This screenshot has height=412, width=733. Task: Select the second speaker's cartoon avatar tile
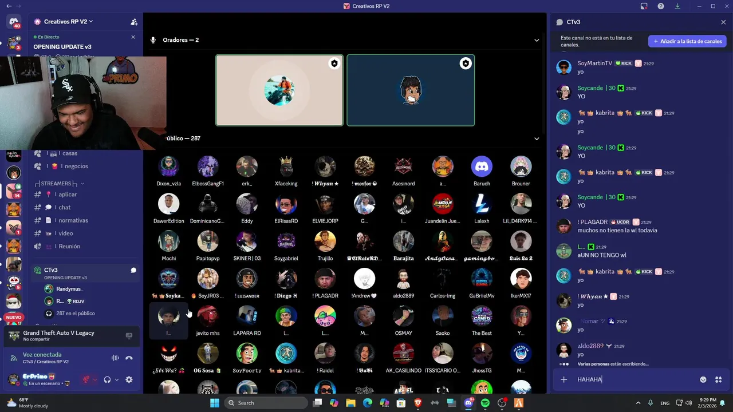click(x=411, y=90)
